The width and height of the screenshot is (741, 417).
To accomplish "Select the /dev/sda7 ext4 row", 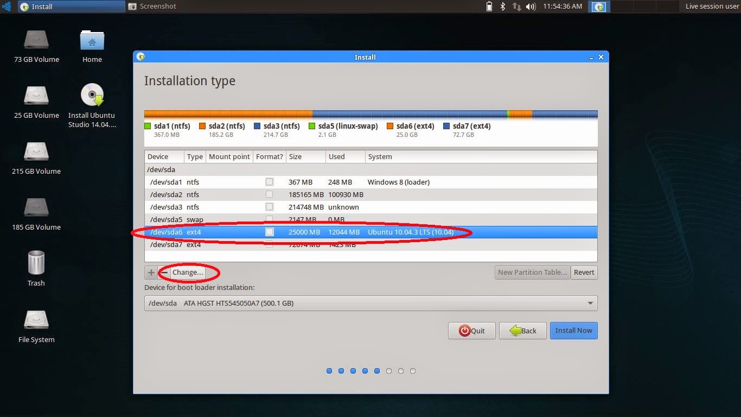I will pos(371,244).
